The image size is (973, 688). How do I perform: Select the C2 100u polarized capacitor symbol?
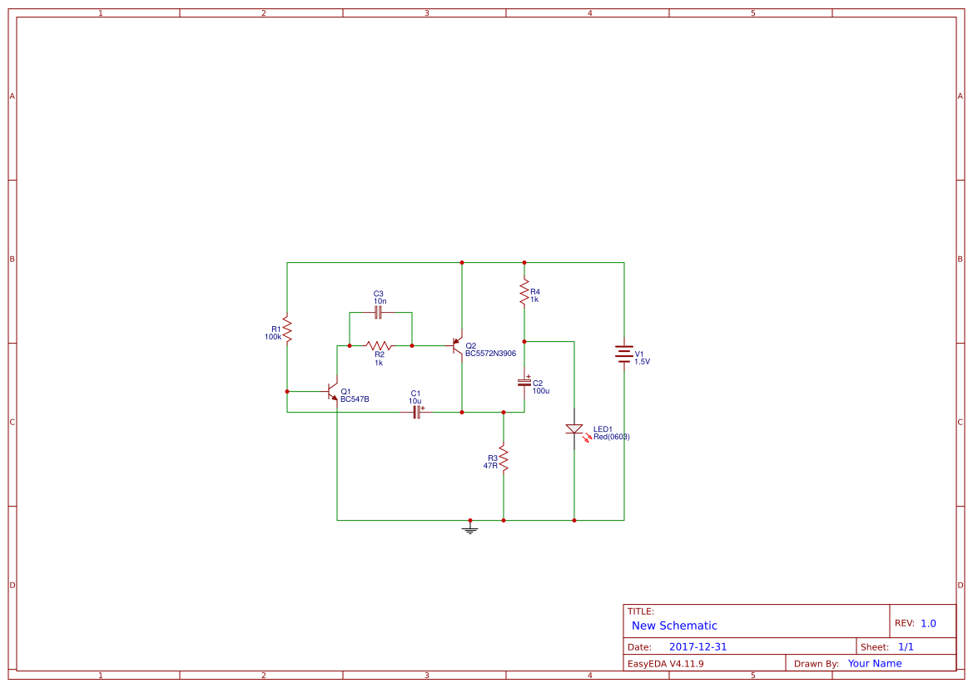524,384
